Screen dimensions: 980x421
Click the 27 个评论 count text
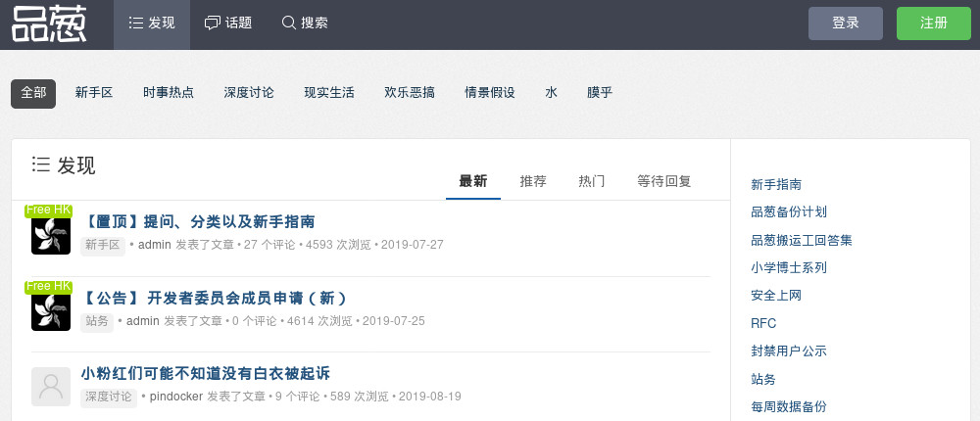[269, 245]
